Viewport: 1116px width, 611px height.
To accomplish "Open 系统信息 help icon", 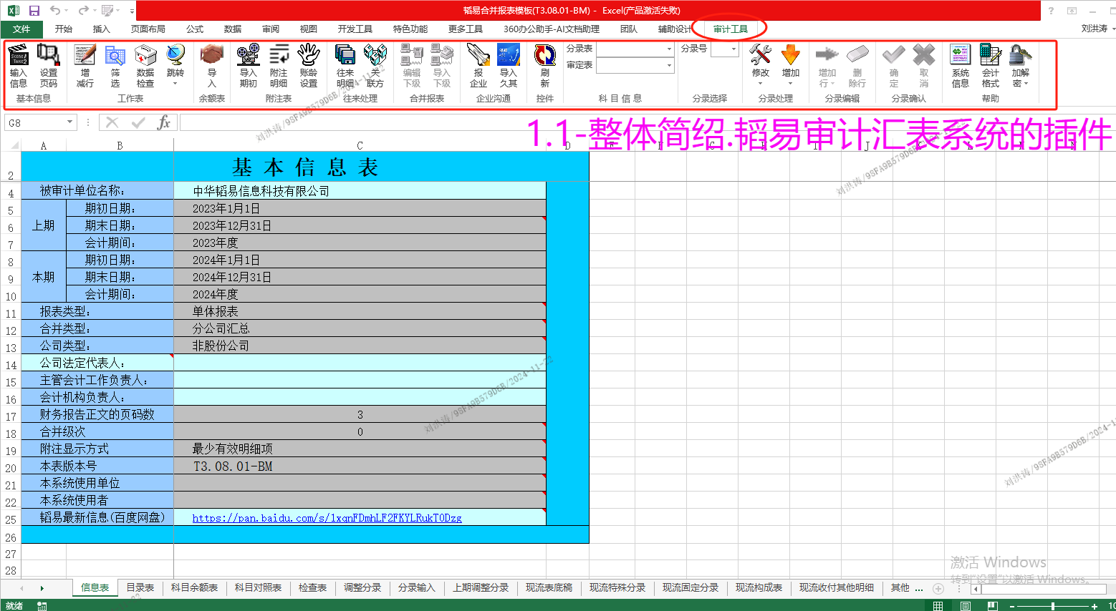I will click(960, 55).
